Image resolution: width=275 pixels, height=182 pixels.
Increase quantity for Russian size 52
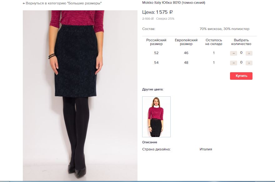249,53
